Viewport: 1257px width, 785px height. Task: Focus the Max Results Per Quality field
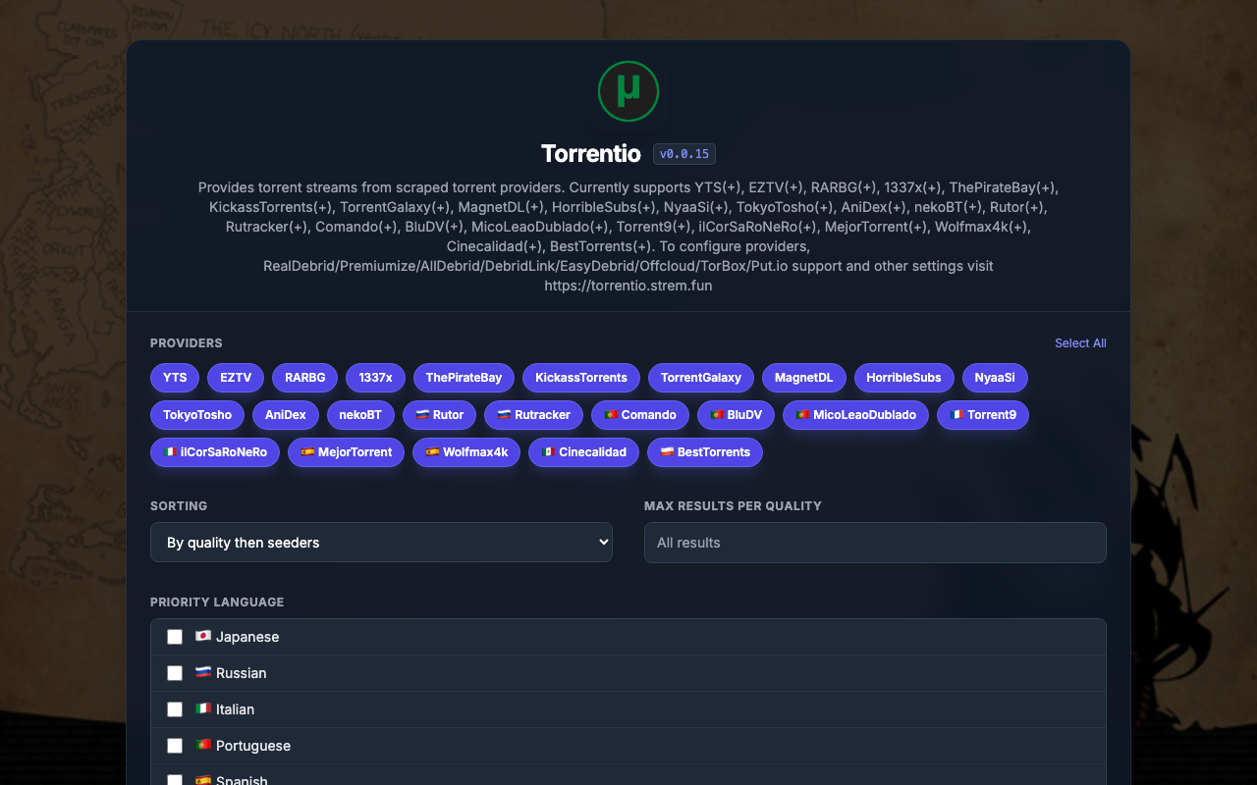point(875,543)
